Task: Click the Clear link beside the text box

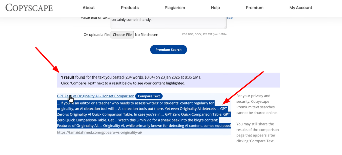Action: pos(230,18)
